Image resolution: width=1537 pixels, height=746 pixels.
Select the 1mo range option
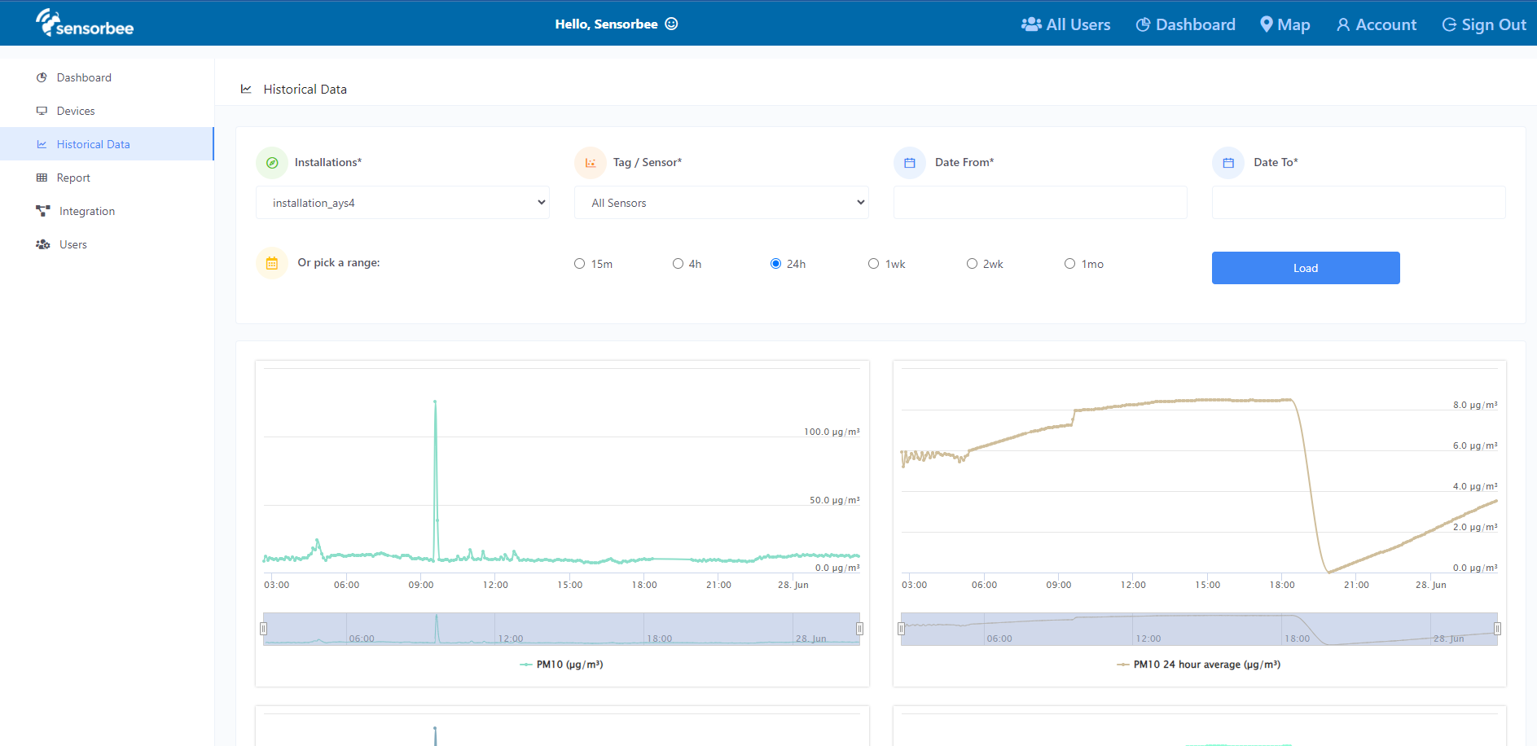(x=1069, y=264)
